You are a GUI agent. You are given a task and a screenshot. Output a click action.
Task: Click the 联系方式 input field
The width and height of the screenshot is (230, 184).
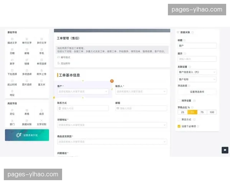pos(83,108)
